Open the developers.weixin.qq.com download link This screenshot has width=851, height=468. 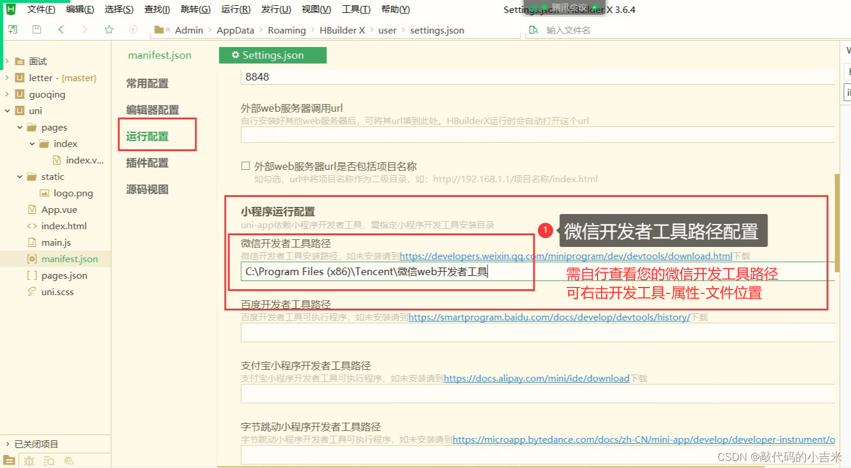(566, 256)
